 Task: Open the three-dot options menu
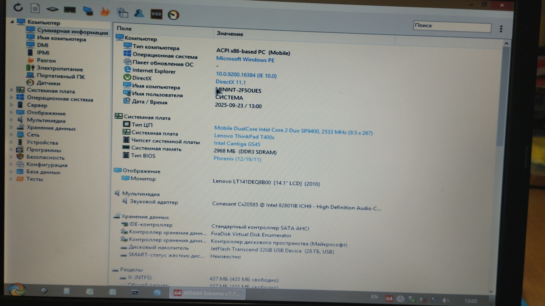pos(501,29)
